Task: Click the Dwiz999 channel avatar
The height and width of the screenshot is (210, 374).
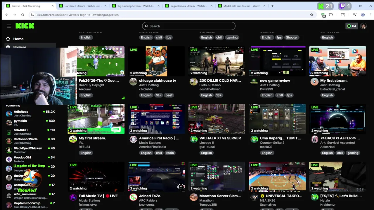Action: click(254, 82)
